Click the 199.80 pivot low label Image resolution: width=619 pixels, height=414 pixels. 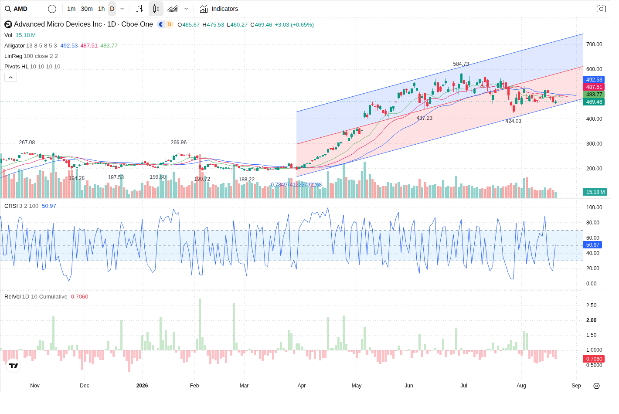(x=158, y=177)
